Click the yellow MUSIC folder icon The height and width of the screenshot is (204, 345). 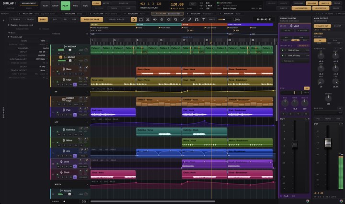tap(61, 57)
